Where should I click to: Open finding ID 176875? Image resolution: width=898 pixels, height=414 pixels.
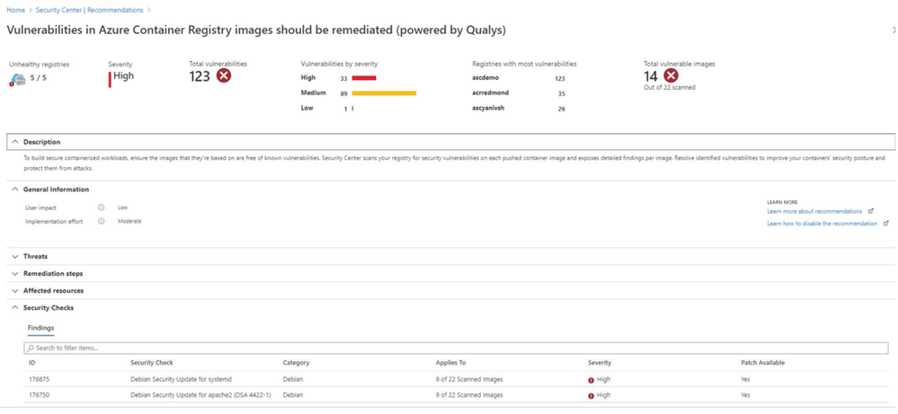click(x=39, y=379)
